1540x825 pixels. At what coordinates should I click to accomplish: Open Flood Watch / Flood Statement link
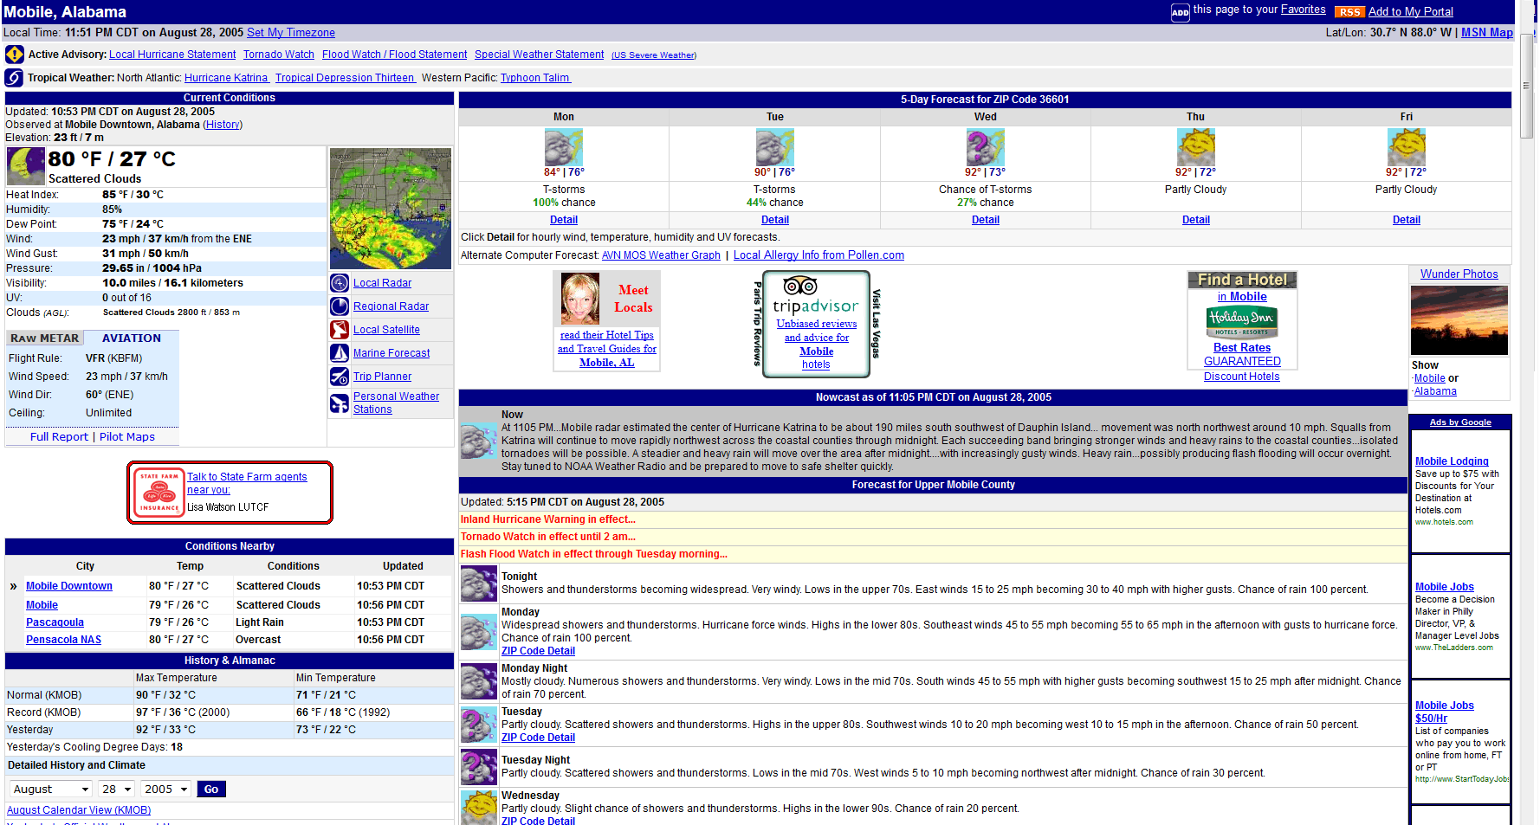pos(394,55)
